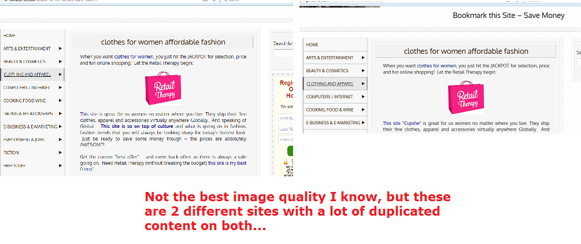
Task: Click padlock icon below registration form
Action: (x=286, y=162)
